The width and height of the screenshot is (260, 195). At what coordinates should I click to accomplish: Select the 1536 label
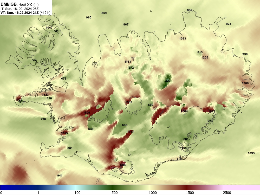pyautogui.click(x=64, y=133)
